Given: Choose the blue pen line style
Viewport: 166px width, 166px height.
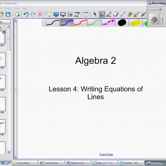Looking at the screenshot, I should [66, 23].
